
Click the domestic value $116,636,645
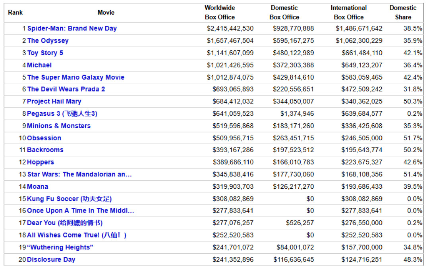click(293, 259)
